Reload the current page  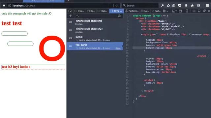116,6
